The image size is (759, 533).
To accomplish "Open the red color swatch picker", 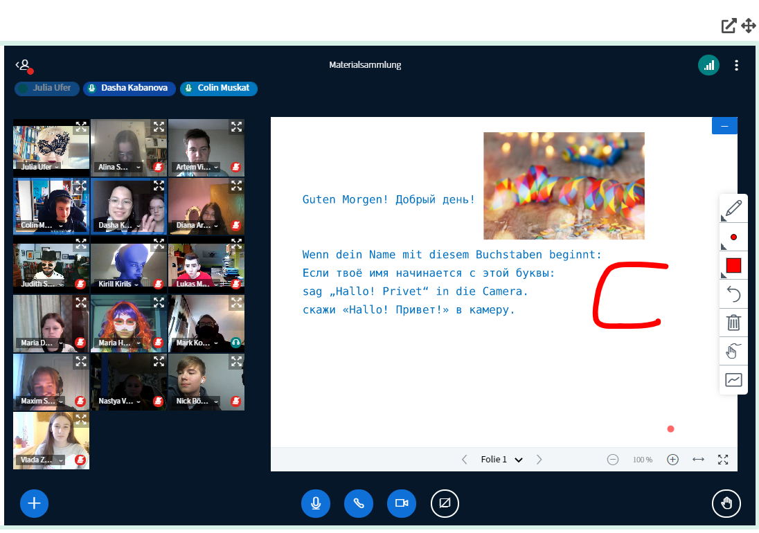I will [733, 266].
